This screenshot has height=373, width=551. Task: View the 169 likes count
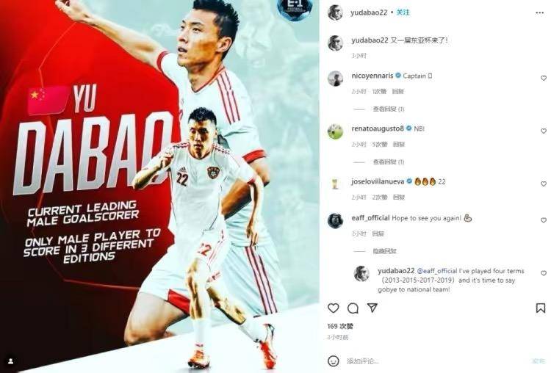tap(340, 326)
